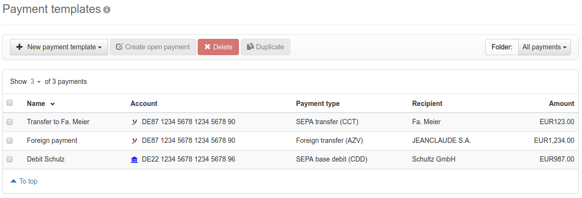Viewport: 582px width, 198px height.
Task: Click account DE22 1234 5678 1234 5678 96
Action: tap(189, 159)
